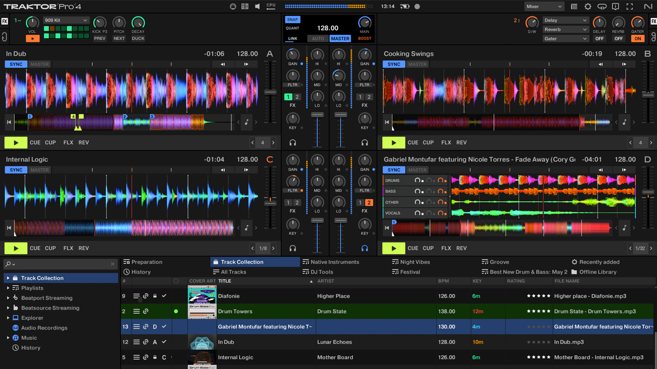Click the audio recorder icon in header
The width and height of the screenshot is (657, 369).
(x=417, y=7)
